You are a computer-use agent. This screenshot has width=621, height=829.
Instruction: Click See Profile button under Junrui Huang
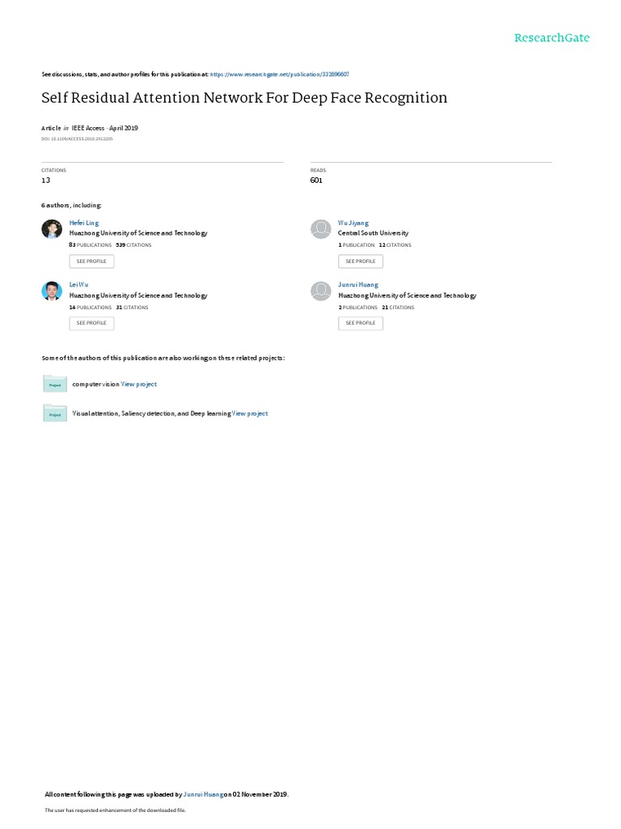click(361, 323)
